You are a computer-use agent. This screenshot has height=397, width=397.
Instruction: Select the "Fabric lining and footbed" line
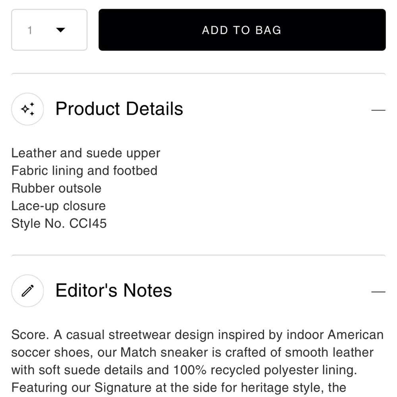(x=84, y=171)
